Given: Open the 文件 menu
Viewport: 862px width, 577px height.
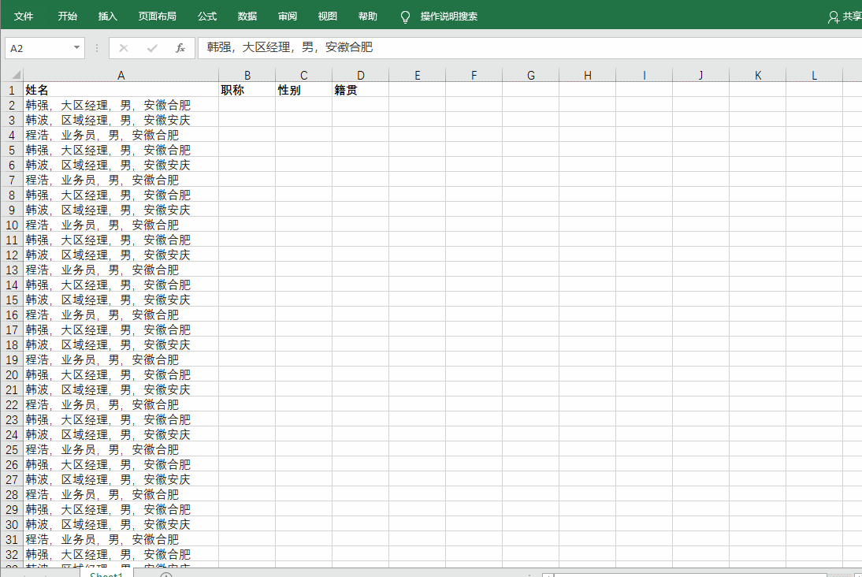Looking at the screenshot, I should (24, 16).
